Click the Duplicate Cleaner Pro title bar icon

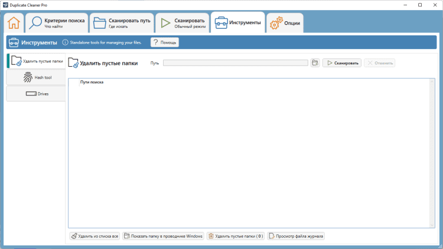[5, 5]
